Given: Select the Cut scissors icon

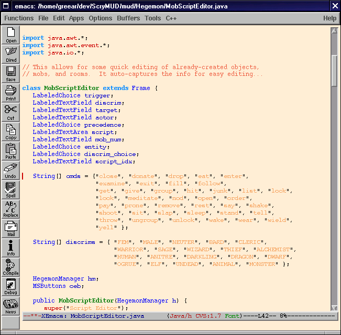Looking at the screenshot, I should [x=10, y=112].
